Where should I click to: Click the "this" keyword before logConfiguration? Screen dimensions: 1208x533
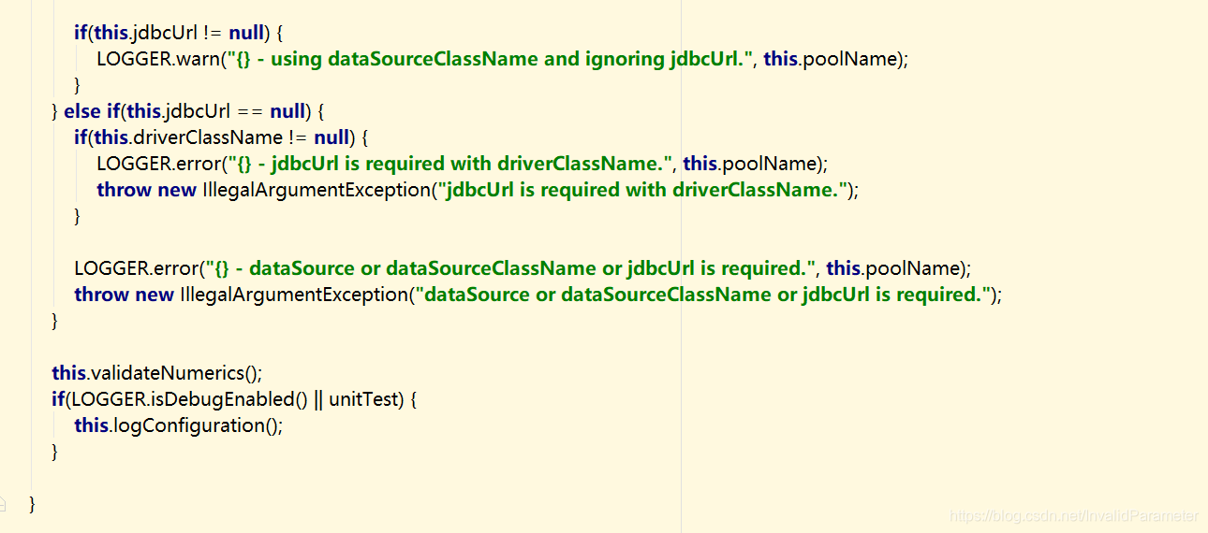[92, 425]
